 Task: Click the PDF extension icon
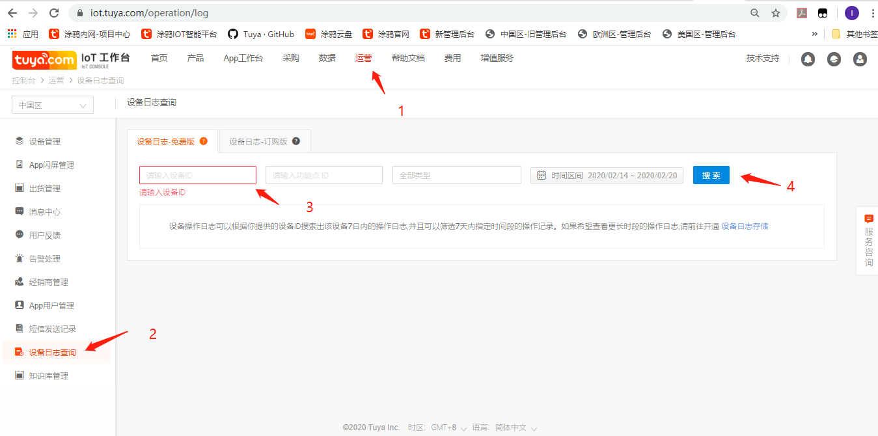(802, 13)
